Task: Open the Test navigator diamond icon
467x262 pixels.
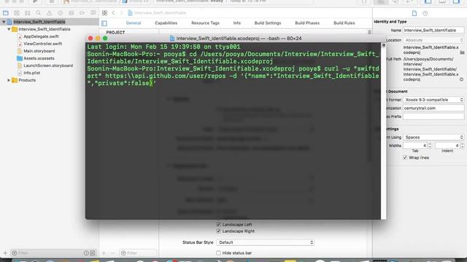Action: [61, 13]
